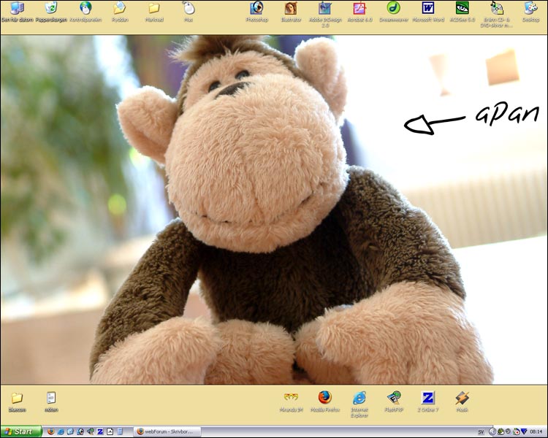548x438 pixels.
Task: Open the closed yellow folder at top
Action: [x=154, y=8]
